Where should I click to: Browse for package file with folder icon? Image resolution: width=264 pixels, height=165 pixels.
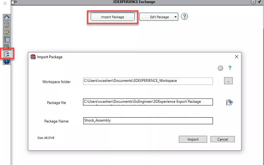[x=229, y=102]
